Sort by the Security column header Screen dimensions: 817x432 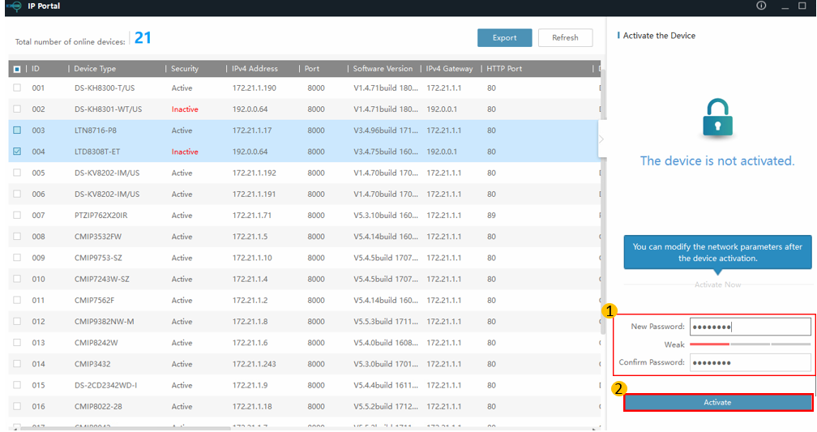(185, 69)
